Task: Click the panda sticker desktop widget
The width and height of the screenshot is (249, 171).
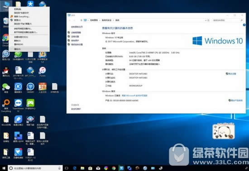Action: 224,131
